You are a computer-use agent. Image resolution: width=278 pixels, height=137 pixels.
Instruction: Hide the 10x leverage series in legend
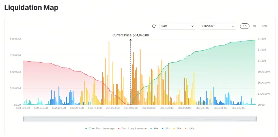click(x=154, y=129)
